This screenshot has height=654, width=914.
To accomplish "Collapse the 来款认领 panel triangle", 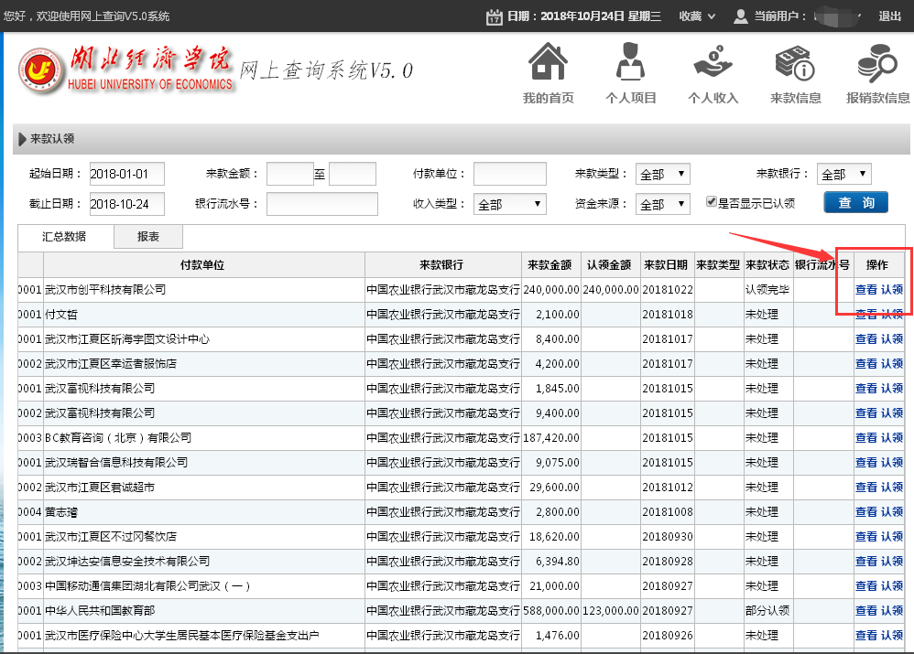I will pyautogui.click(x=22, y=139).
